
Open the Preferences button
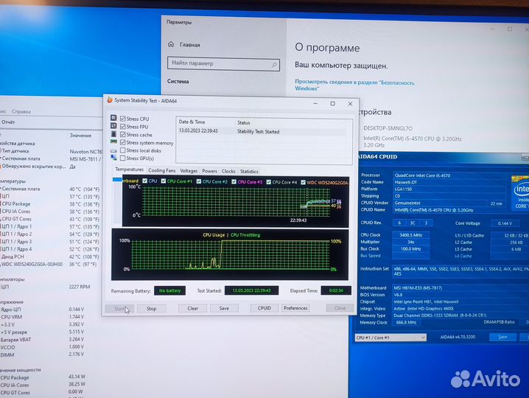point(295,308)
